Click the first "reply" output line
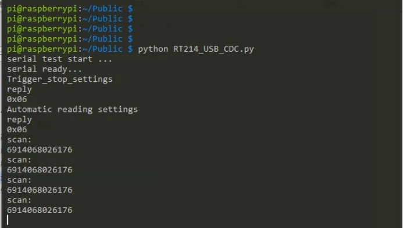Screen dimensions: 403x228 (19, 89)
